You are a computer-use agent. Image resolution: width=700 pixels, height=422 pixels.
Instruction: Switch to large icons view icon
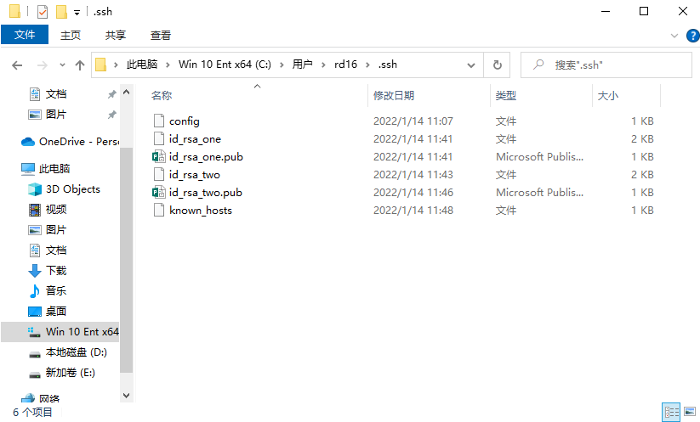[x=690, y=412]
